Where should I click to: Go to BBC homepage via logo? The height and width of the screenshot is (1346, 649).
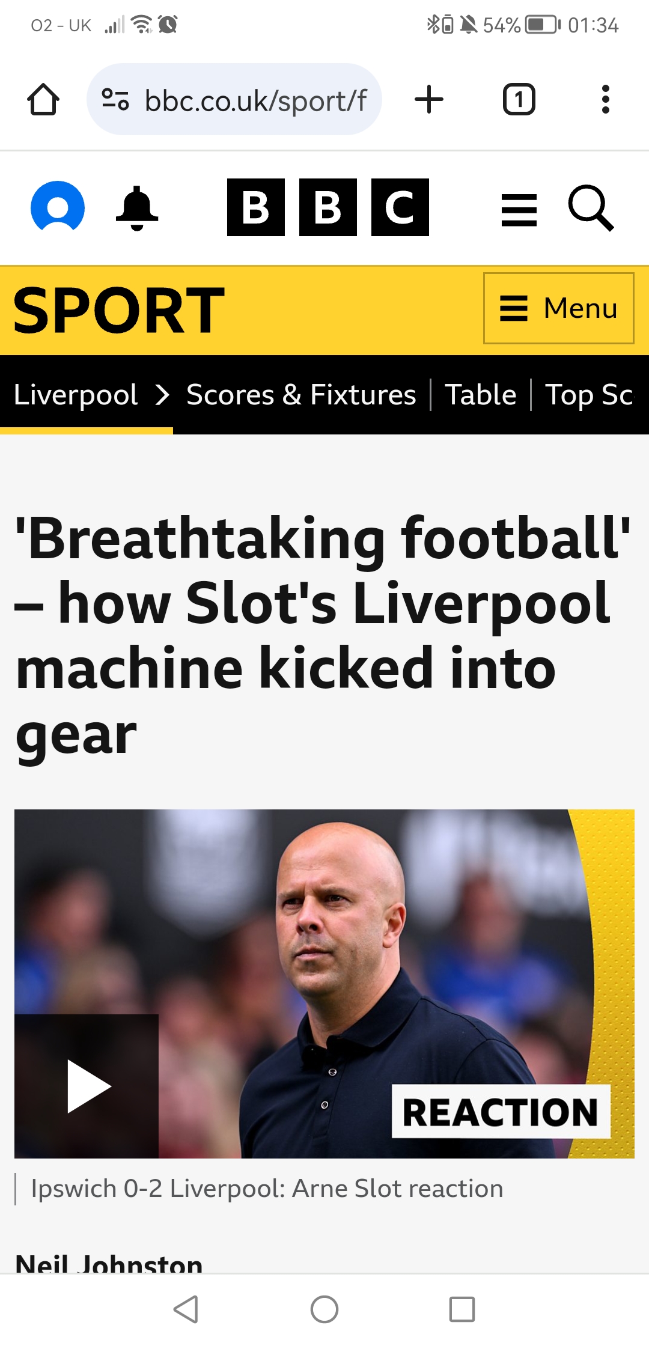pos(328,207)
